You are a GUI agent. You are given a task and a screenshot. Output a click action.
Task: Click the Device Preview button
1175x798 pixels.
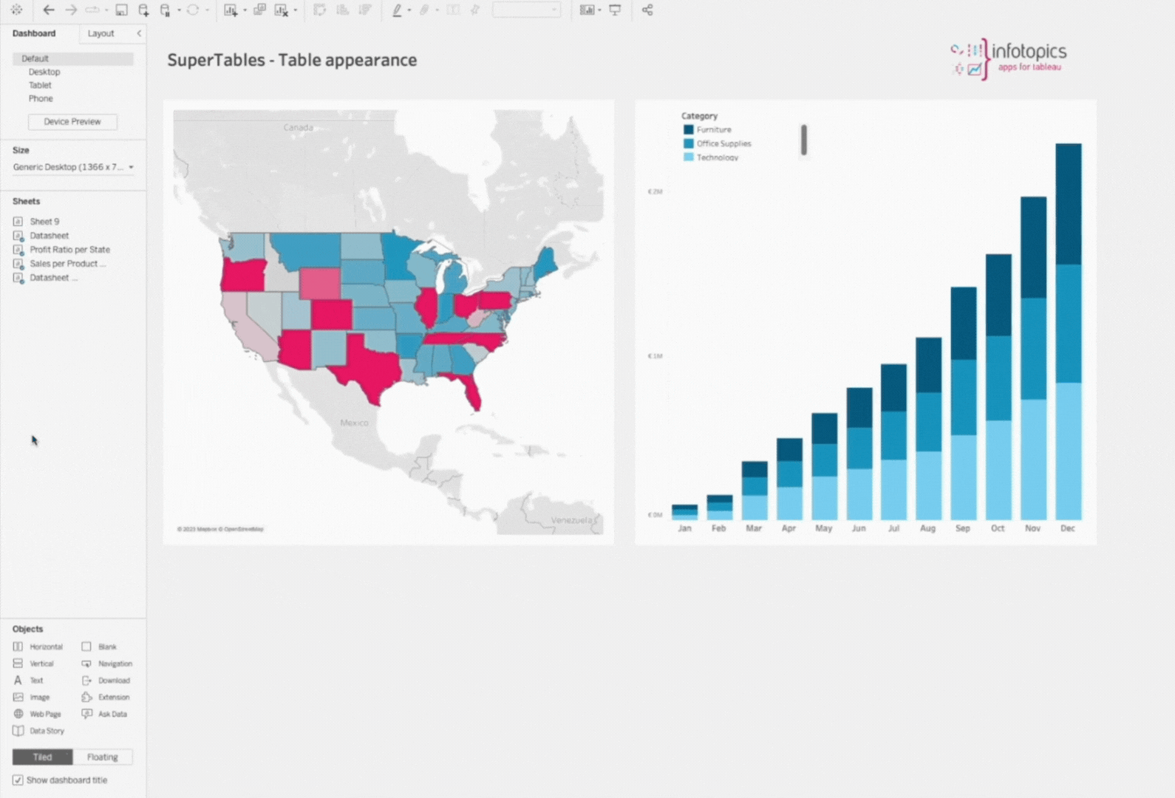(x=72, y=121)
